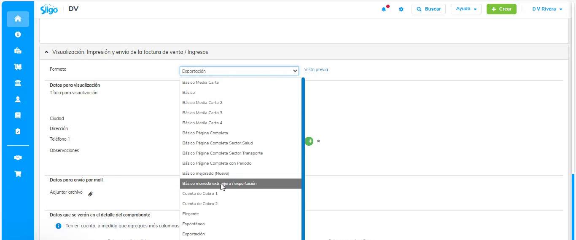Image resolution: width=576 pixels, height=240 pixels.
Task: Open the shopping cart icon in sidebar
Action: [x=18, y=173]
